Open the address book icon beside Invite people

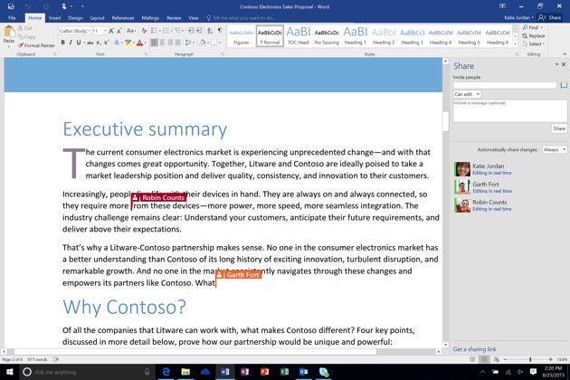564,85
